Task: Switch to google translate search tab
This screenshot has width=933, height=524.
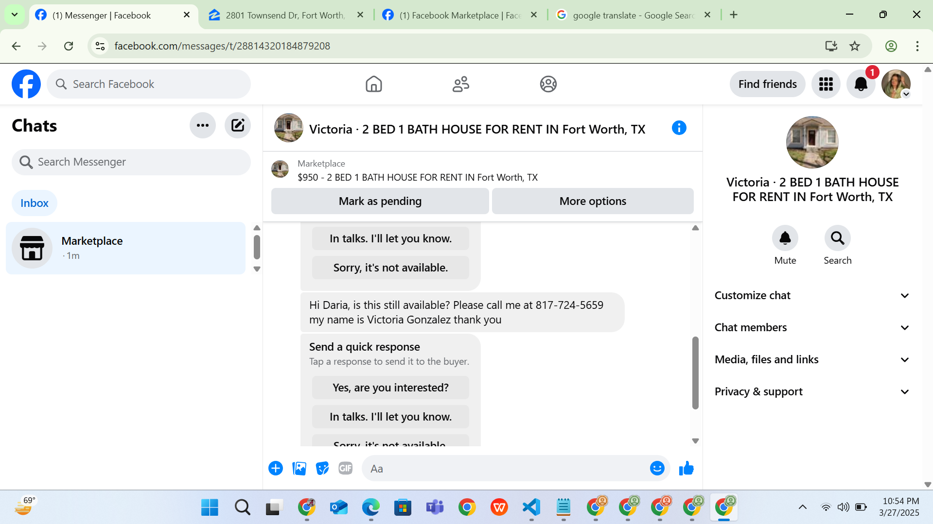Action: 634,16
